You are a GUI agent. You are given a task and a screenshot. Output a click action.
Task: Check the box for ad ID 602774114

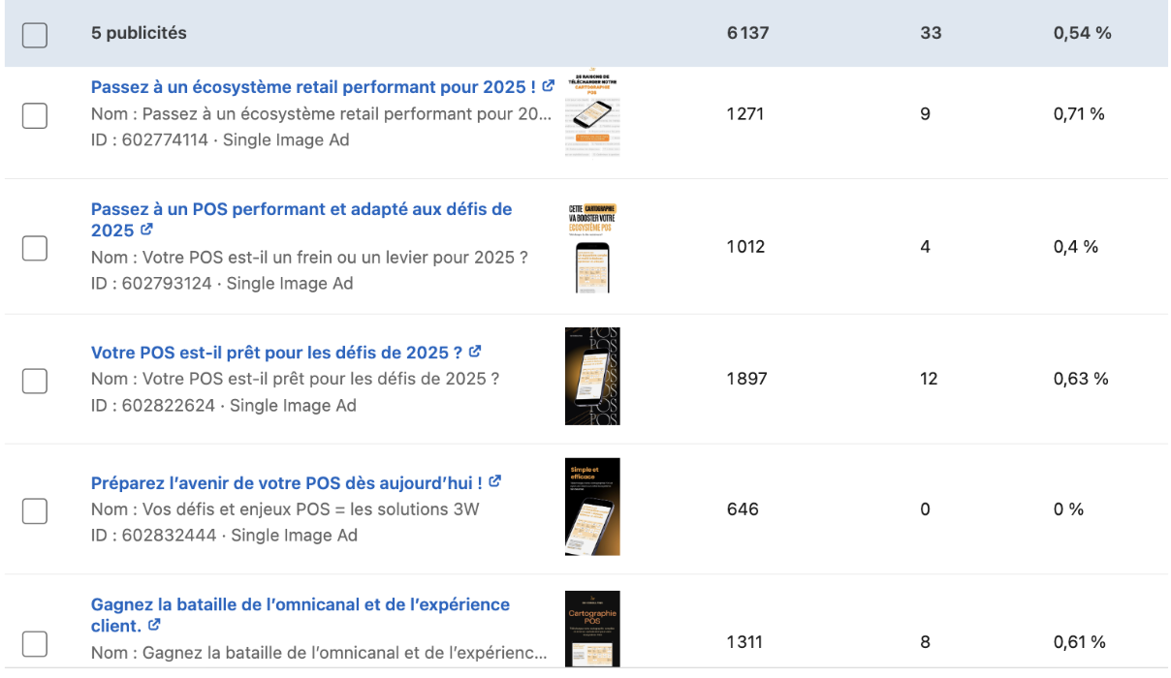pos(35,115)
